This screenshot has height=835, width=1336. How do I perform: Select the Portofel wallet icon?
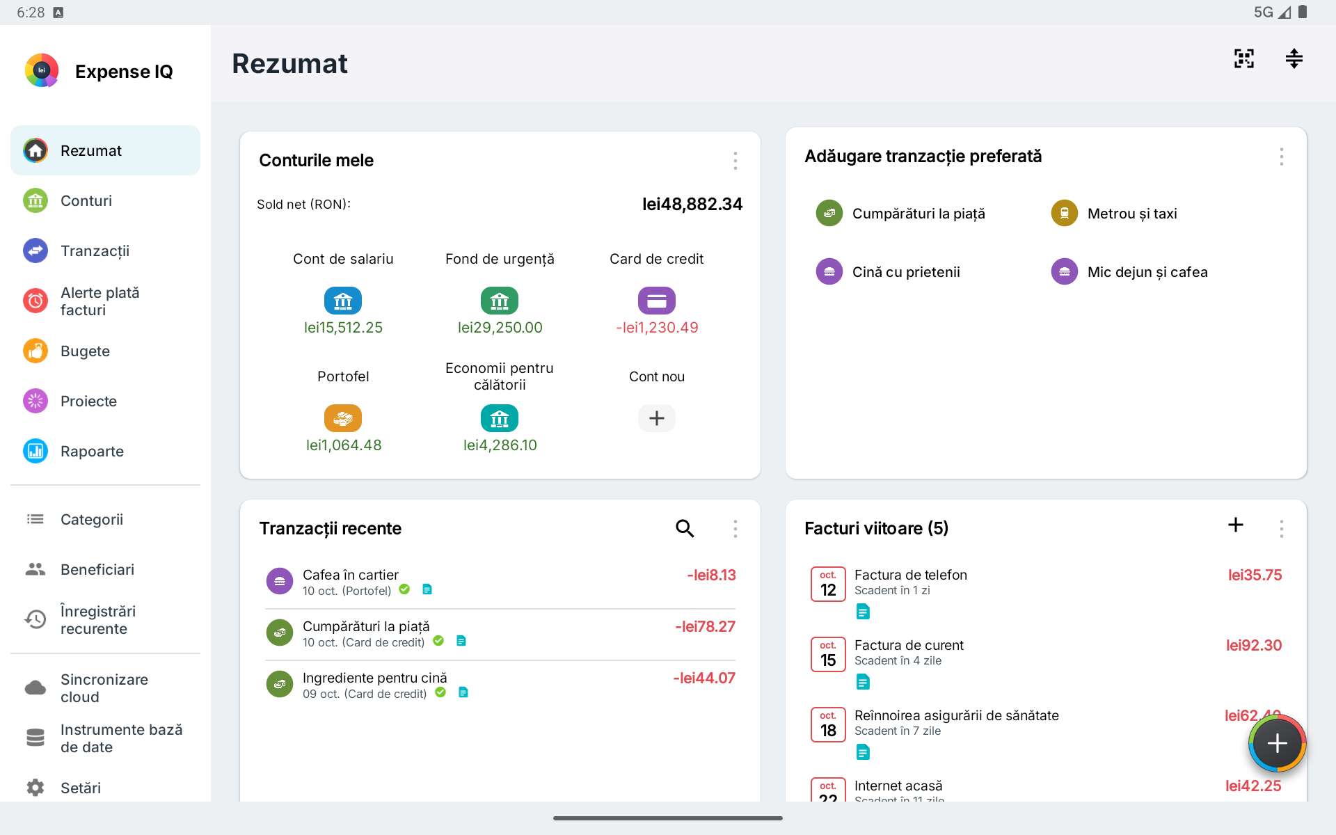click(343, 418)
